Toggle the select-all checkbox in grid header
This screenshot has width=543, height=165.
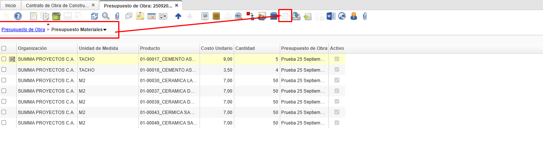pos(4,48)
